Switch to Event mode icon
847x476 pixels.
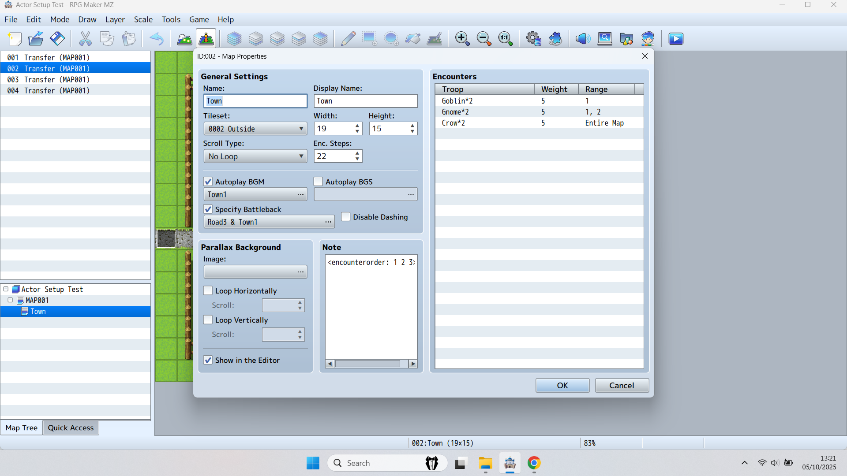point(206,39)
